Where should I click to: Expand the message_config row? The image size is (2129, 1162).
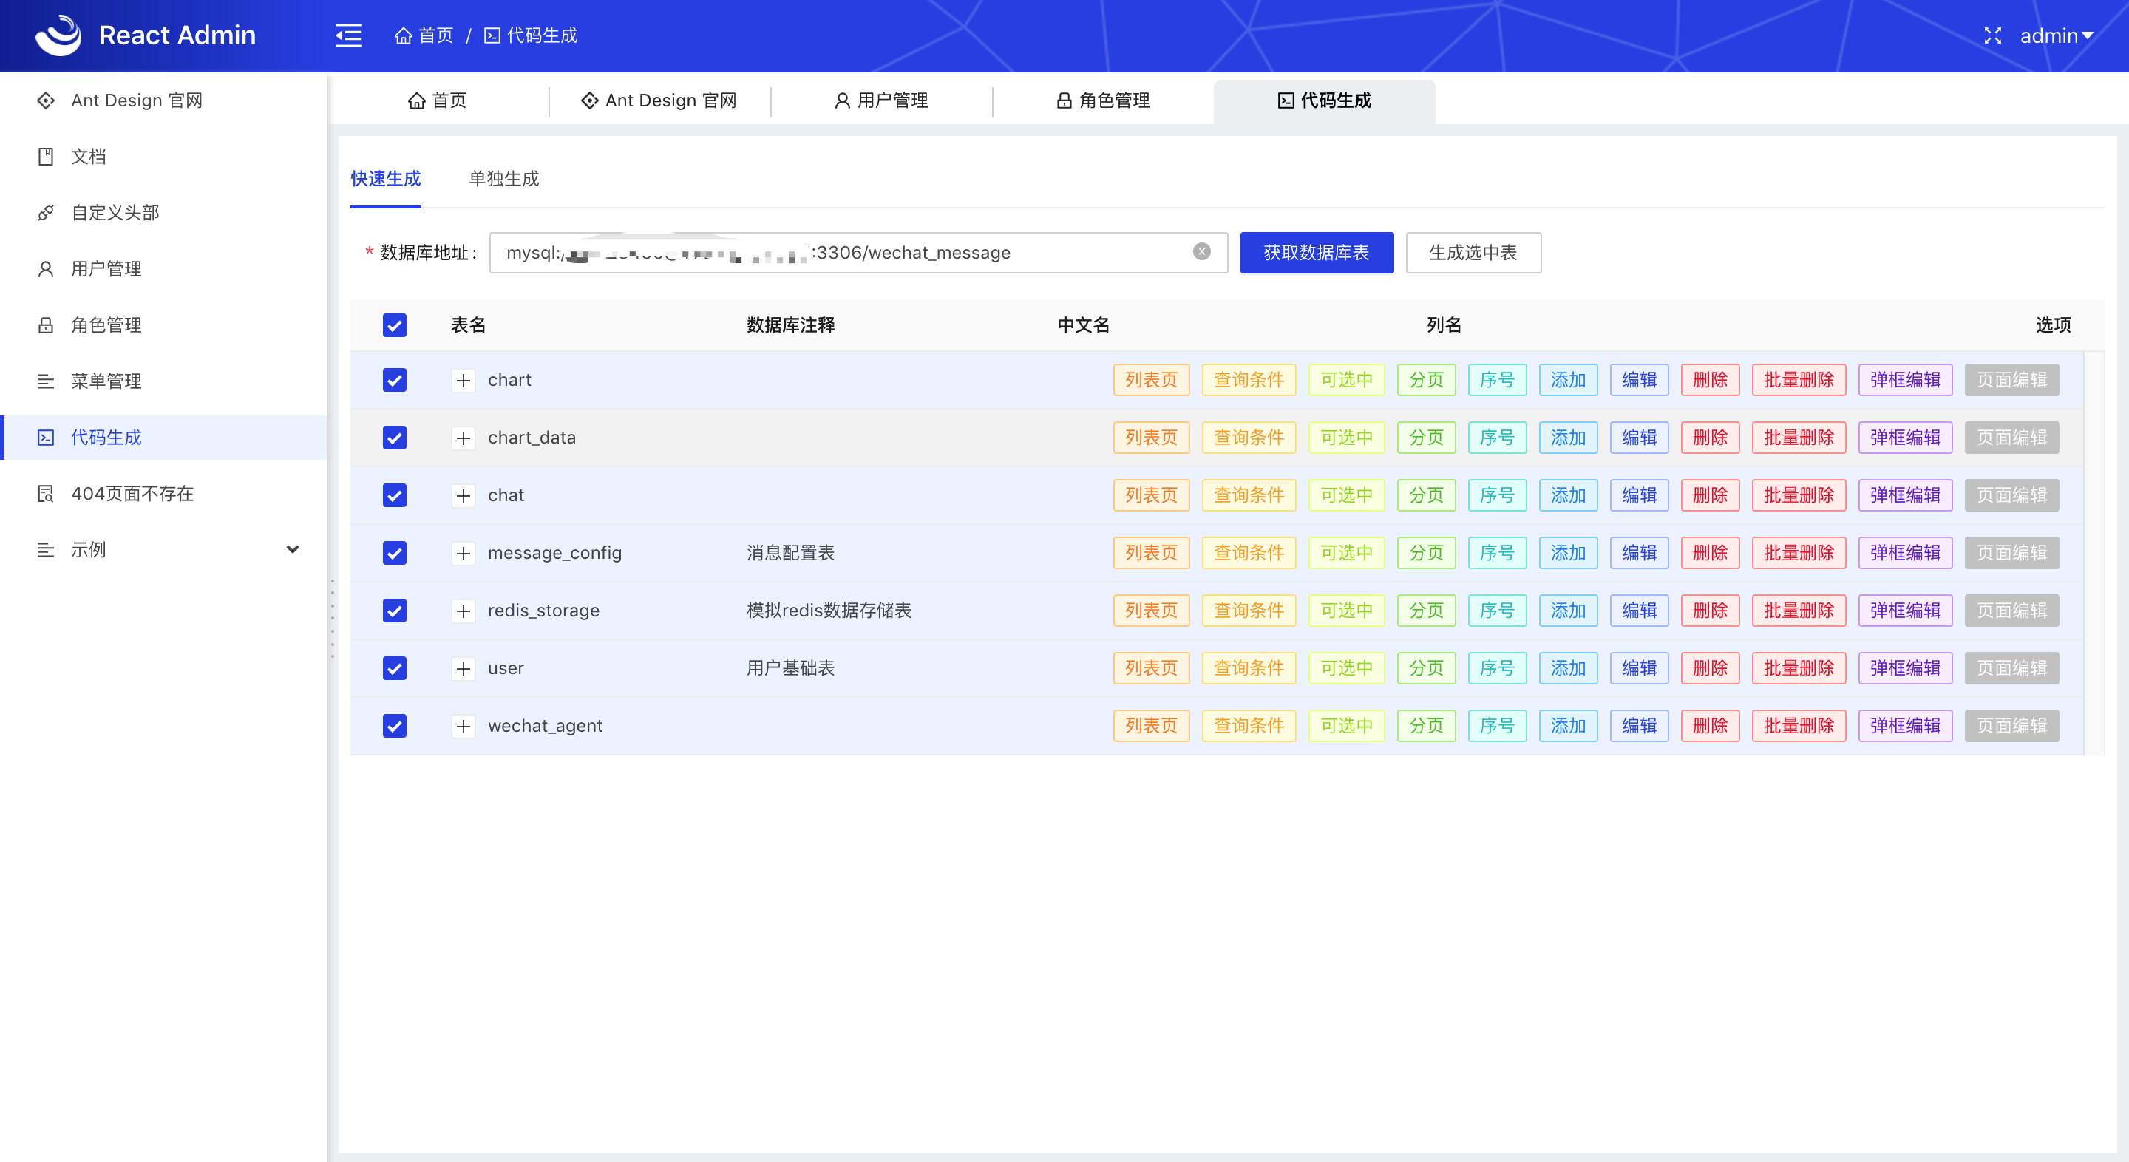coord(463,553)
